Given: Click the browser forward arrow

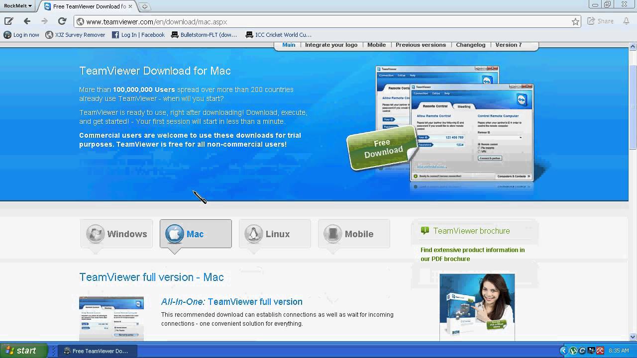Looking at the screenshot, I should click(44, 21).
